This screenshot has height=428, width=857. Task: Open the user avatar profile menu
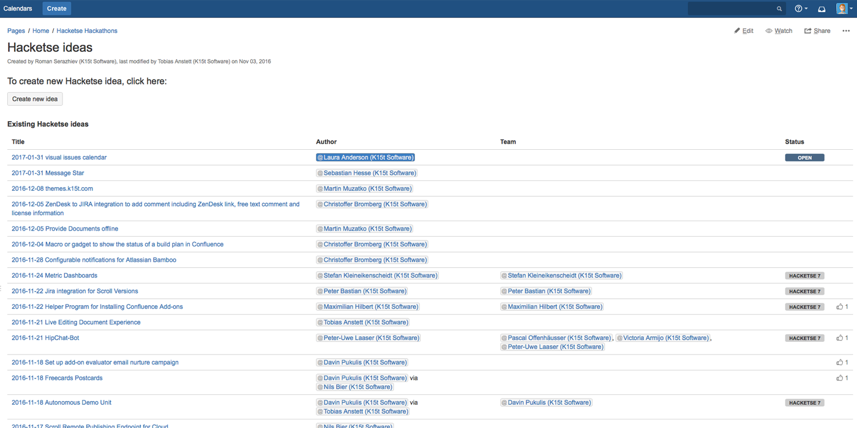pyautogui.click(x=845, y=9)
